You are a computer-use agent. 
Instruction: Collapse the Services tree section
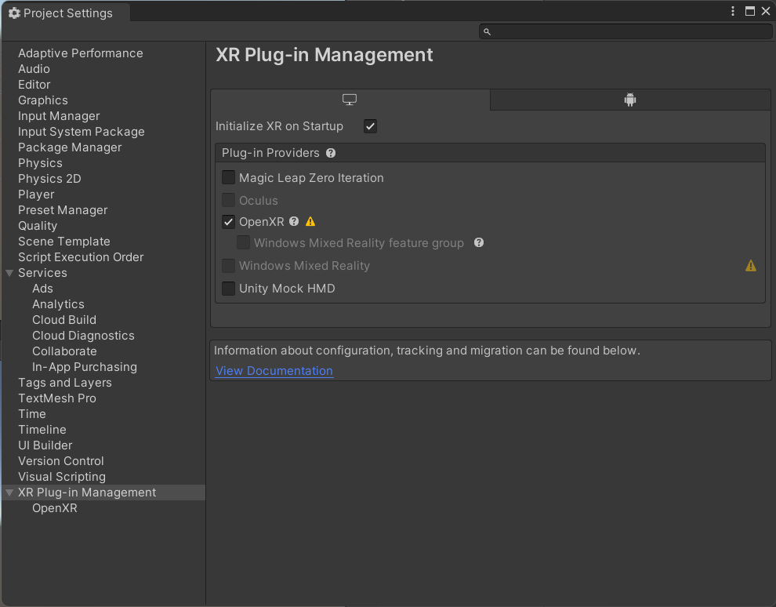(9, 273)
